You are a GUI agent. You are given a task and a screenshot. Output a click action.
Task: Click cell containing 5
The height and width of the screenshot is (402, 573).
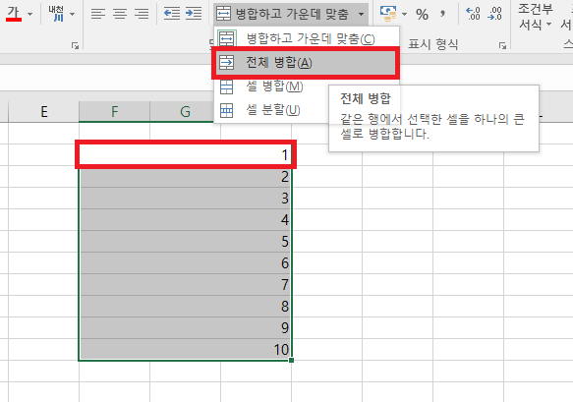click(x=186, y=241)
